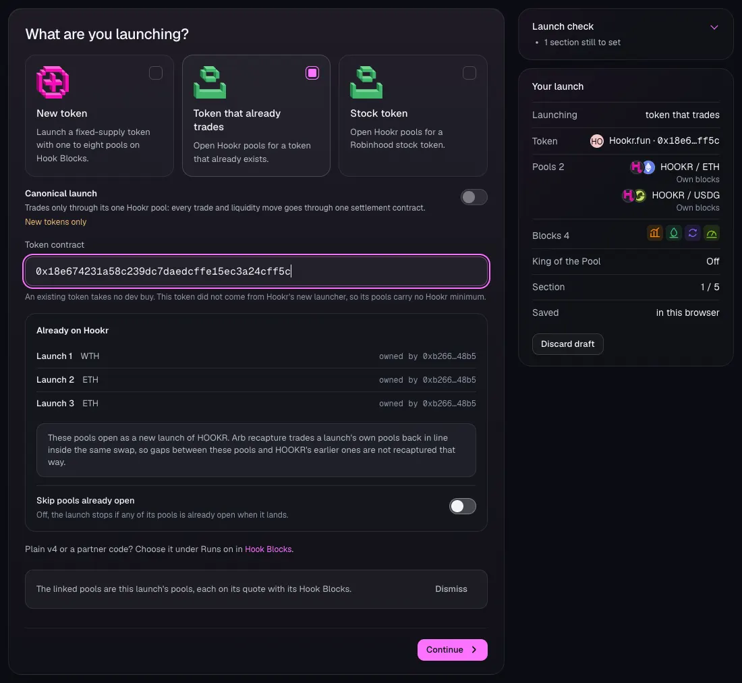Click the King of the Pool "Off" value

713,261
